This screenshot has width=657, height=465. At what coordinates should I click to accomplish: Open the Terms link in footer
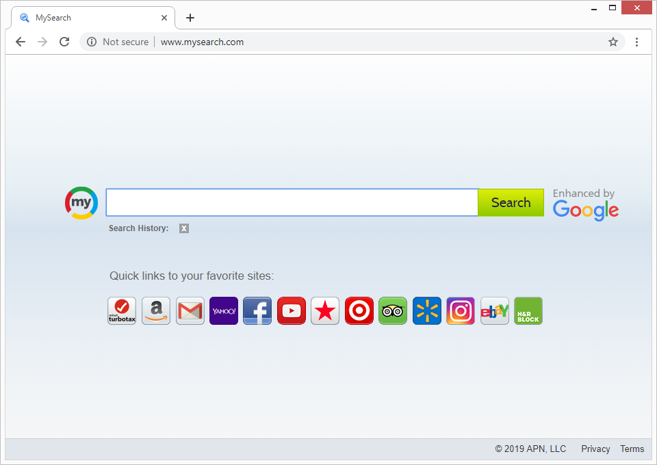point(632,449)
